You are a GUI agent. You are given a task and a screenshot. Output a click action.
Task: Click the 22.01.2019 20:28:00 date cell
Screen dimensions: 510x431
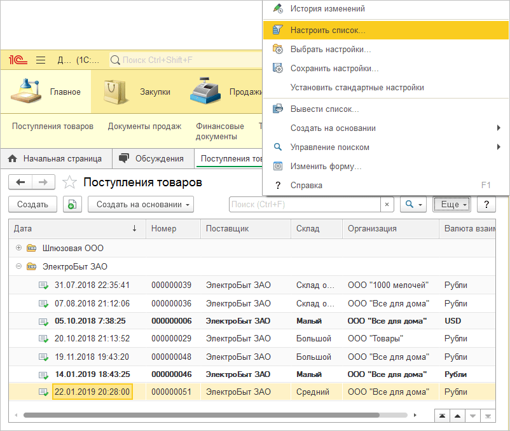tap(92, 392)
